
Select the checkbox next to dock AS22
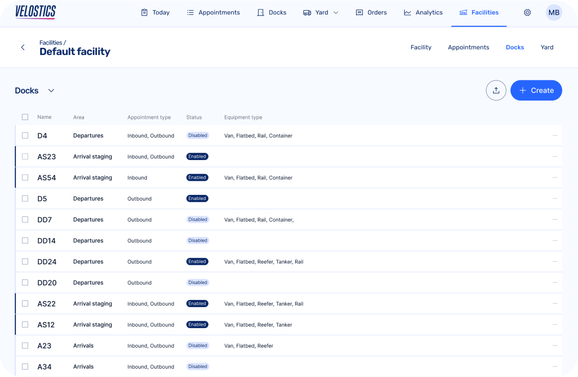point(25,303)
